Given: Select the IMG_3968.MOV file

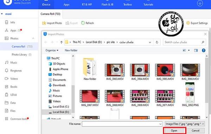Looking at the screenshot, I should pyautogui.click(x=115, y=98).
